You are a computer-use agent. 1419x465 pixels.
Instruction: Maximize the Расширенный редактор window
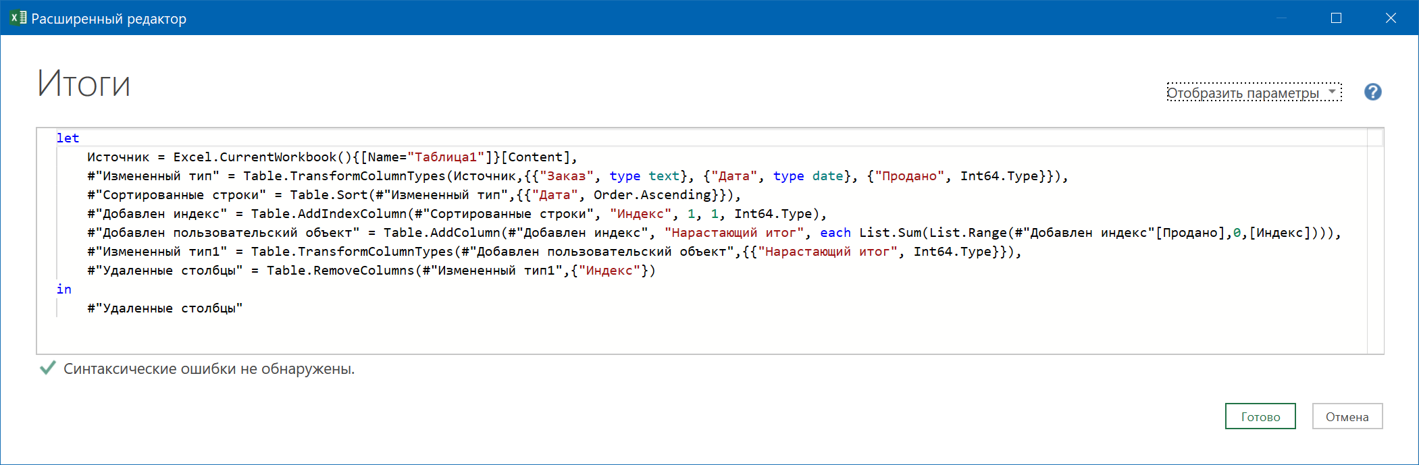pyautogui.click(x=1336, y=18)
